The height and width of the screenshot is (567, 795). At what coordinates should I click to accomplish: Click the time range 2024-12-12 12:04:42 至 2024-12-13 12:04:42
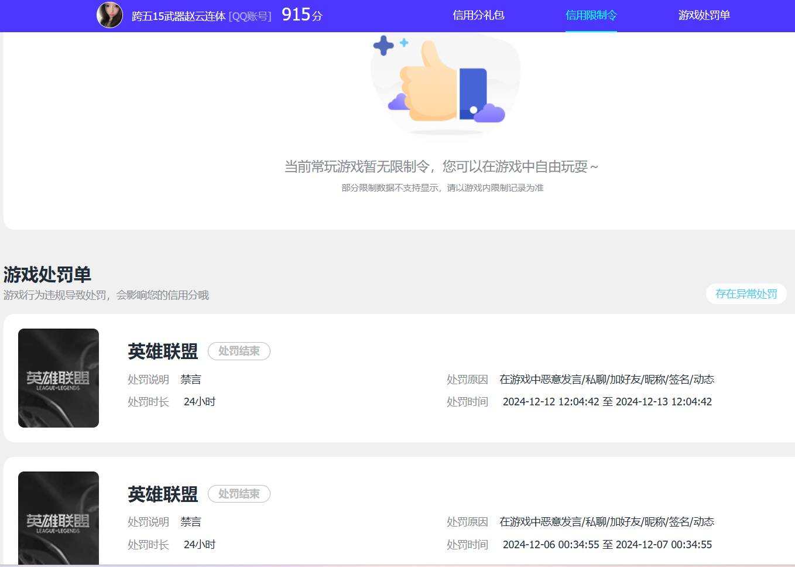tap(607, 402)
